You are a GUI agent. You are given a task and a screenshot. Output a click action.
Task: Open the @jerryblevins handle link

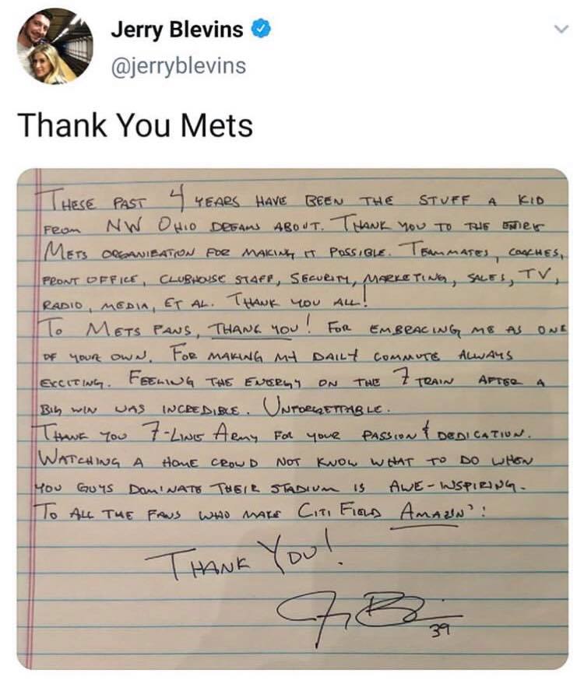180,65
